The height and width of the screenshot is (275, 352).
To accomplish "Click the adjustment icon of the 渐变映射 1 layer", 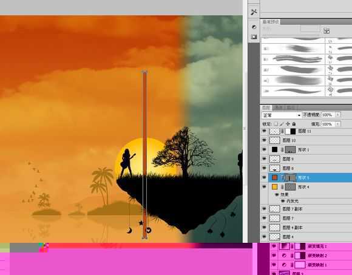I will pyautogui.click(x=284, y=265).
